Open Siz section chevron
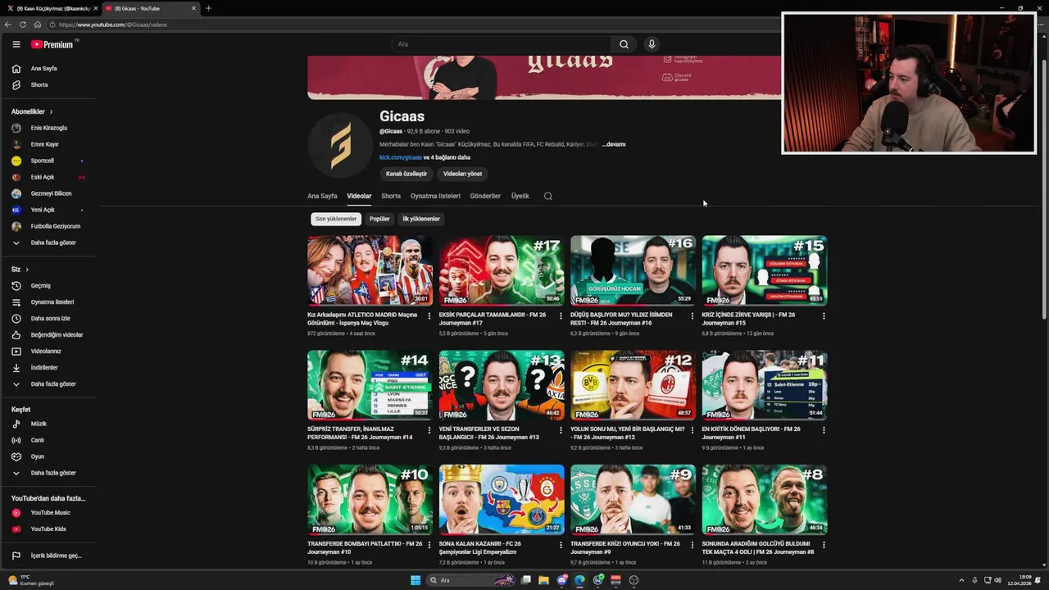 26,270
